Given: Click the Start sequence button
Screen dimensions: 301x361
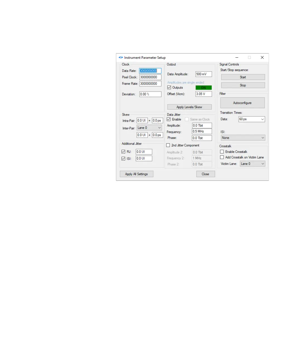Looking at the screenshot, I should pos(243,77).
